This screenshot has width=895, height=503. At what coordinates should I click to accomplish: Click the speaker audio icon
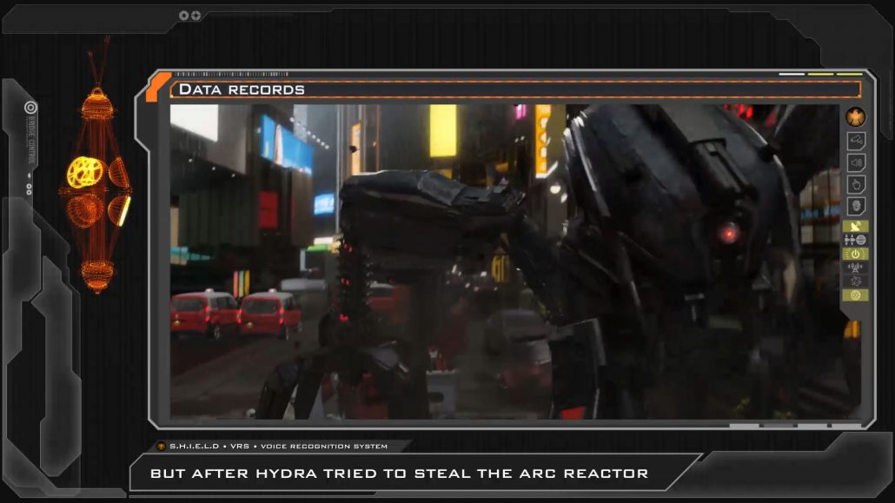click(855, 162)
